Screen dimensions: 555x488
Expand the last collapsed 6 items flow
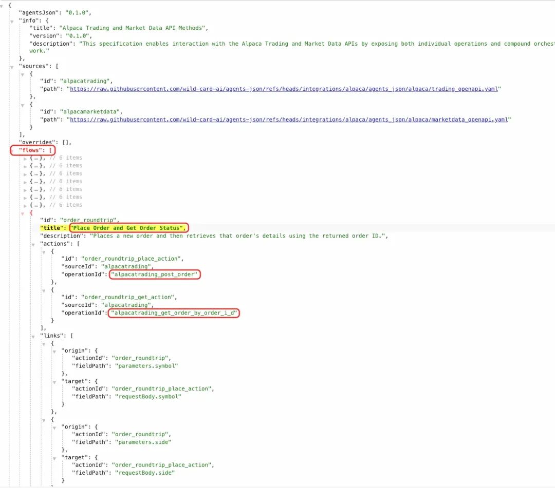tap(25, 206)
